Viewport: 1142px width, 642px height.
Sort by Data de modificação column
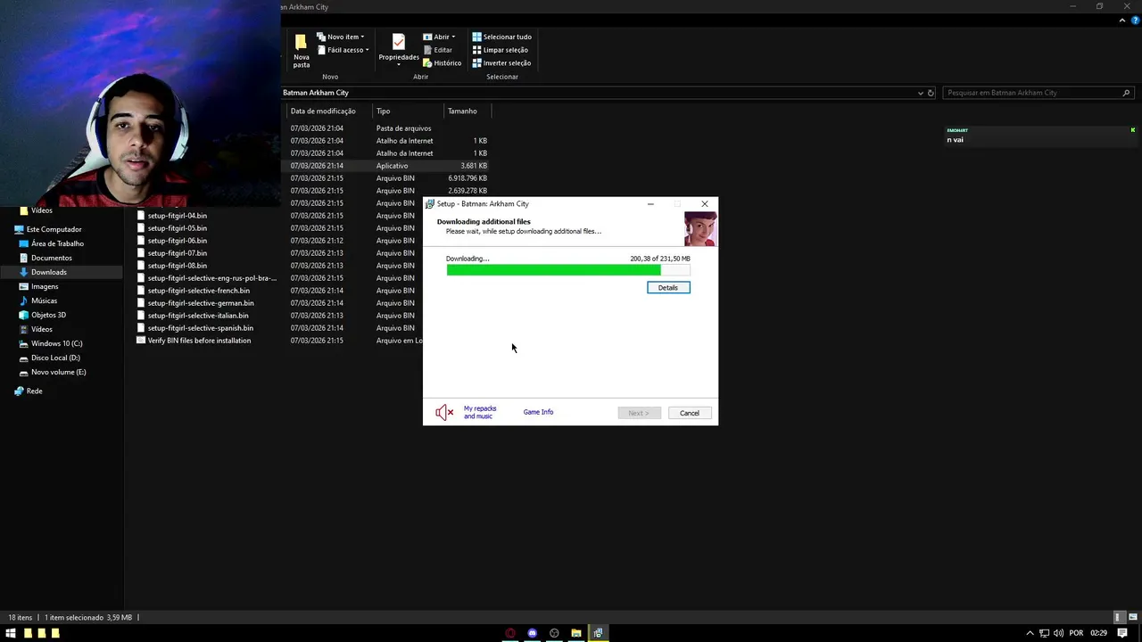click(x=327, y=111)
